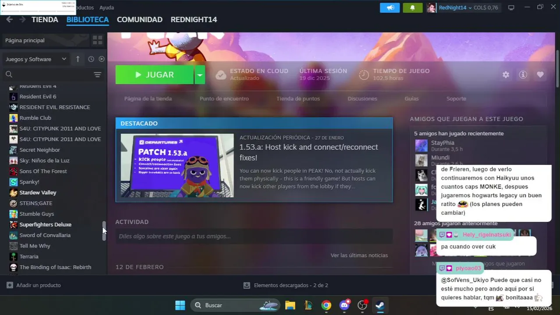Open Soporte link
560x315 pixels.
[456, 98]
